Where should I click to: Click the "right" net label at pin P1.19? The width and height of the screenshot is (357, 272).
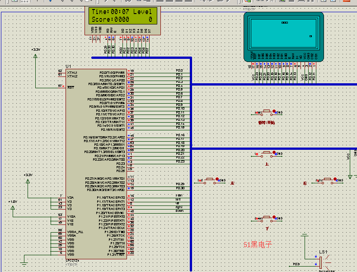[179, 207]
